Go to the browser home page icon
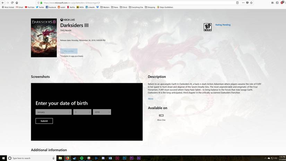Screen dimensions: 286x161 click(17, 2)
